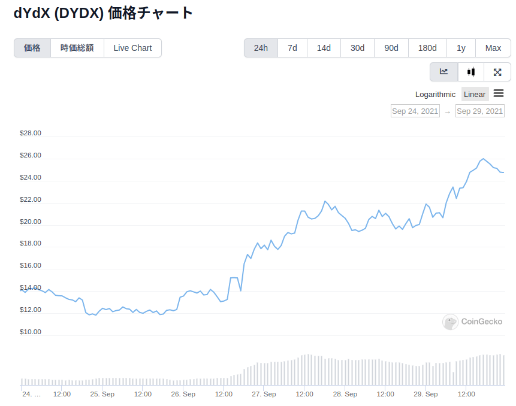
Task: Click the $22.00 axis label
Action: (31, 199)
